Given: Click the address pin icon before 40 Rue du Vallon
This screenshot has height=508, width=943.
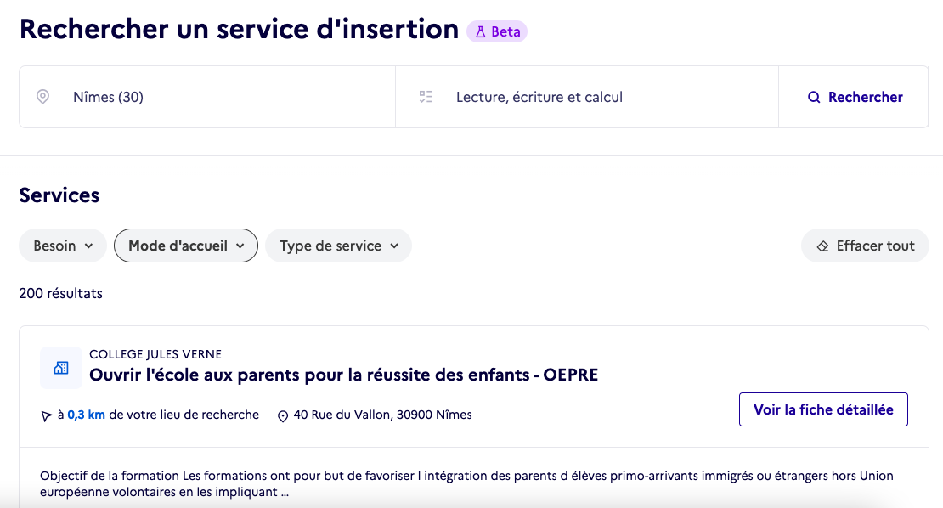Looking at the screenshot, I should [283, 416].
